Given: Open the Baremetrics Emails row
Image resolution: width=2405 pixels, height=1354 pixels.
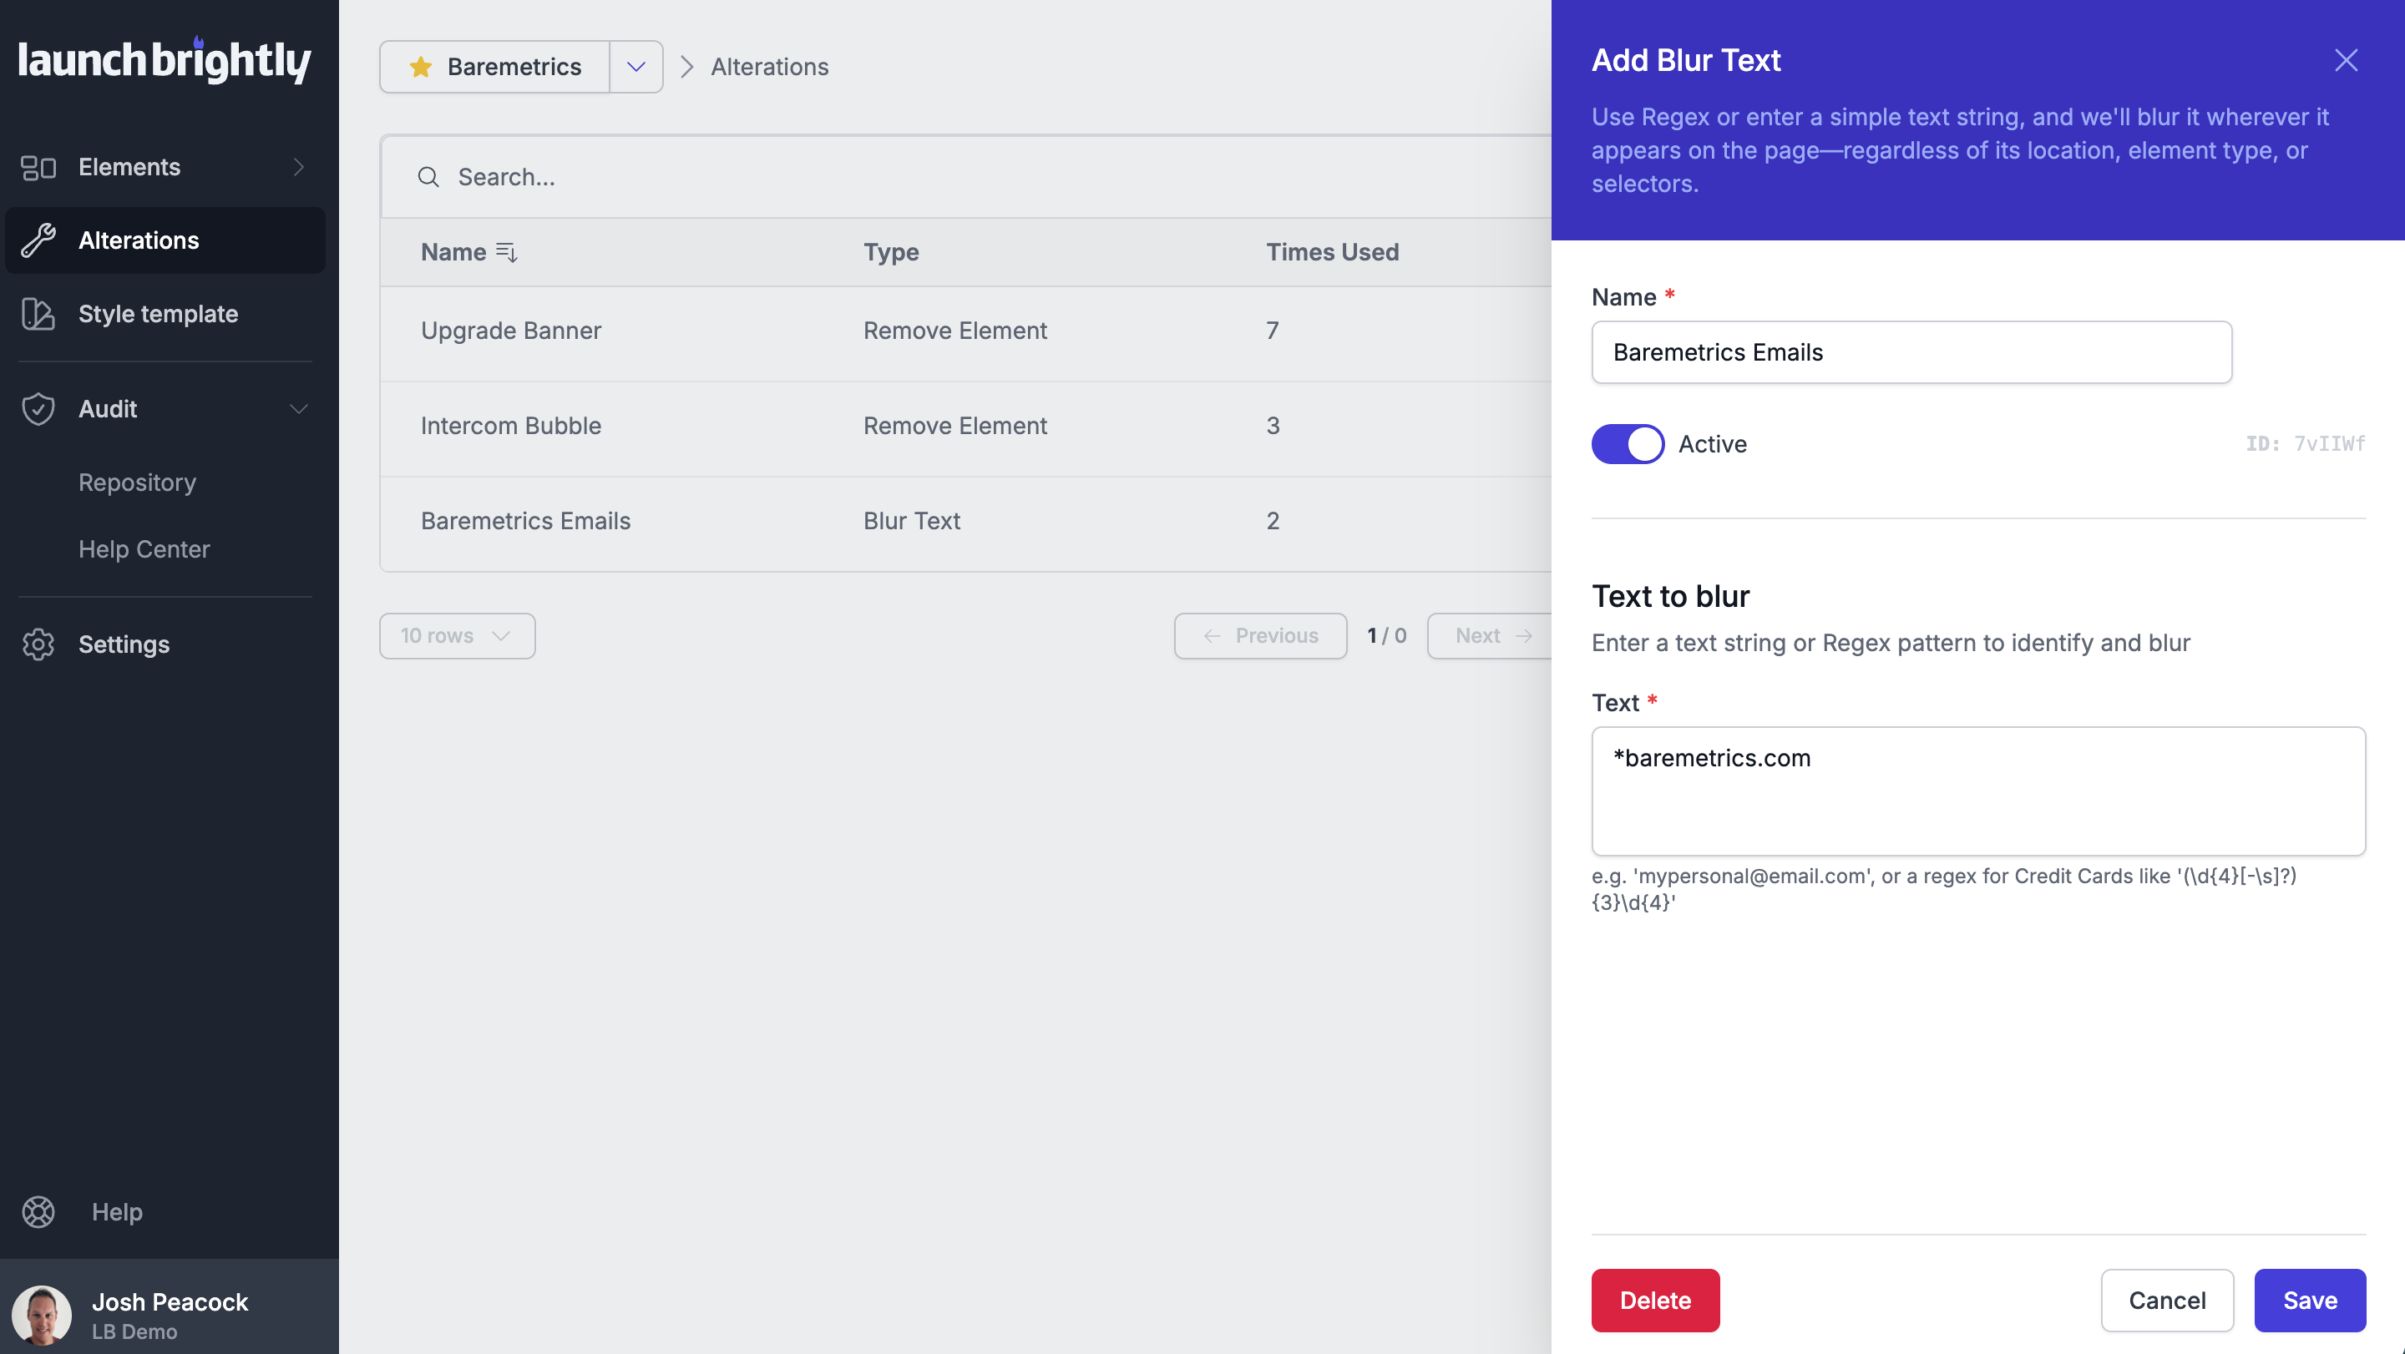Looking at the screenshot, I should click(966, 522).
